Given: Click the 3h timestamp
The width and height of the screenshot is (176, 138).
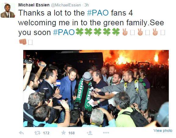Looking at the screenshot, I should [87, 5].
